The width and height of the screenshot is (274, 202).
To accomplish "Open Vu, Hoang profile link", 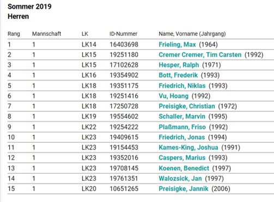I will coord(173,96).
